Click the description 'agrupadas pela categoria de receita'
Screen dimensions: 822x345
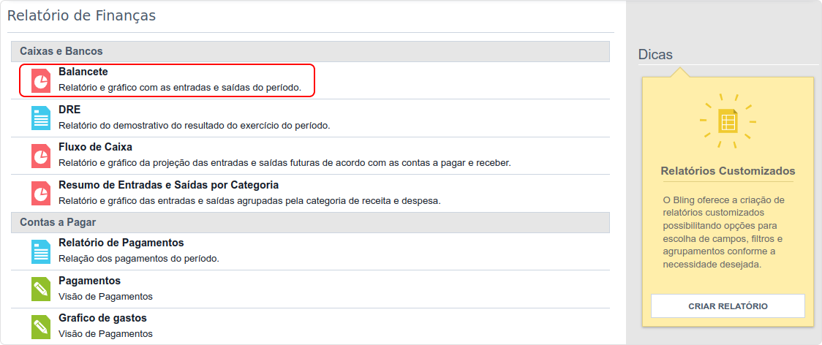pos(249,201)
